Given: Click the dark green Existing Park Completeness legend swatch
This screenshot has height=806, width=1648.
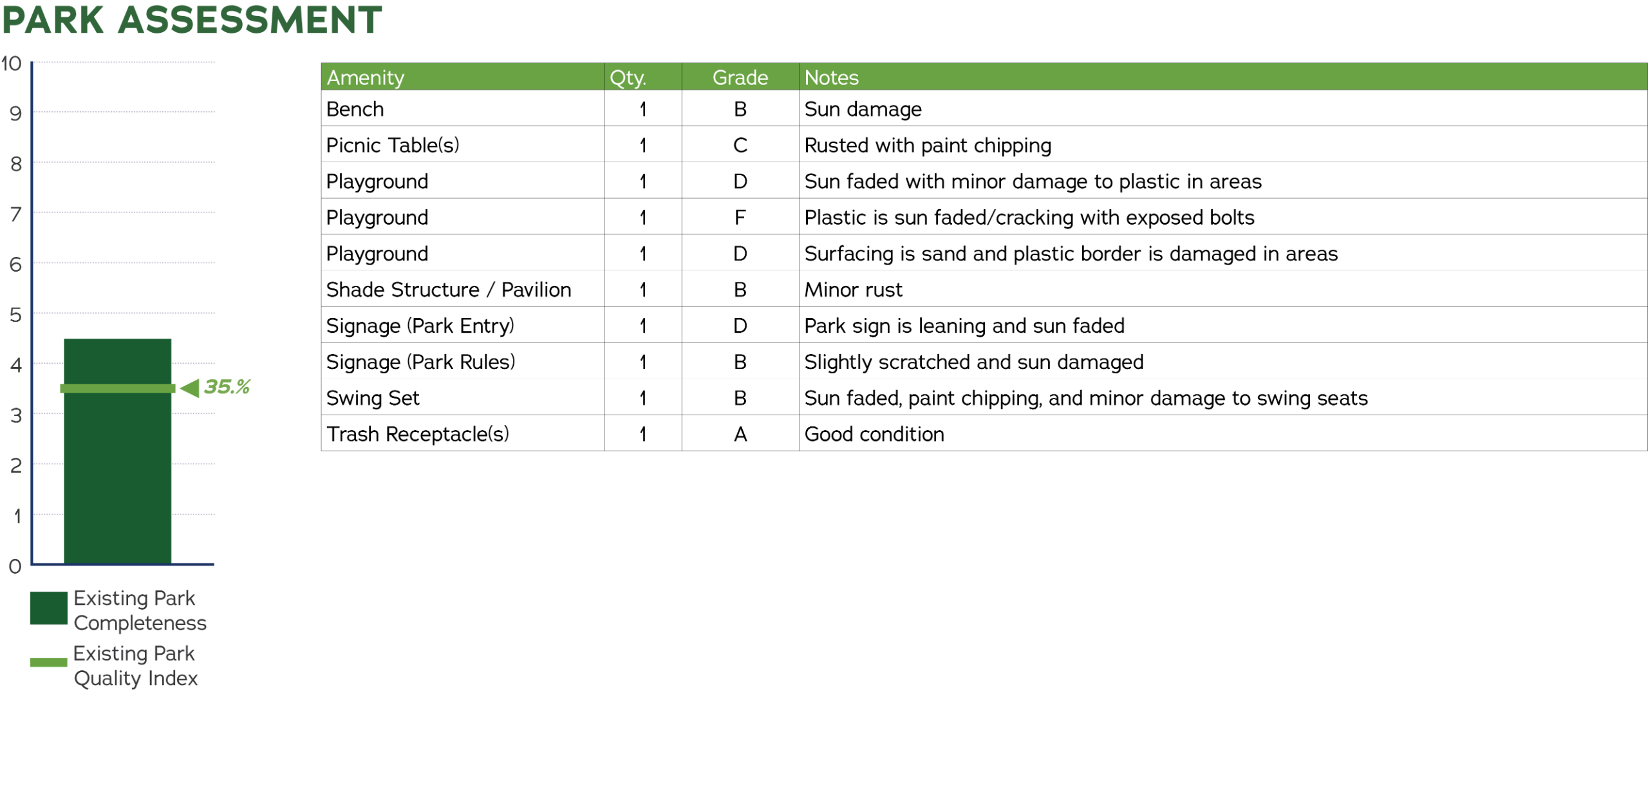Looking at the screenshot, I should [48, 608].
